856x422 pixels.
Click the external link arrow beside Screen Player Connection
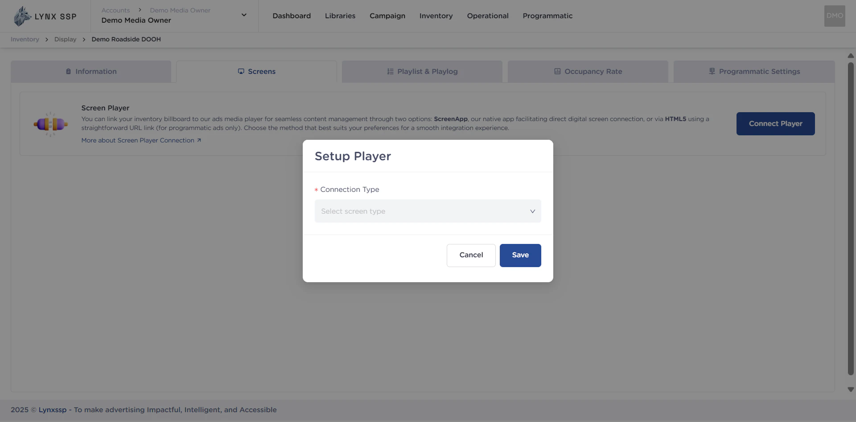point(199,140)
